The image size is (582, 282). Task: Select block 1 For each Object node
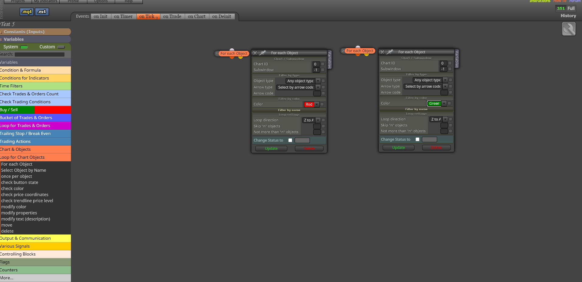click(234, 54)
